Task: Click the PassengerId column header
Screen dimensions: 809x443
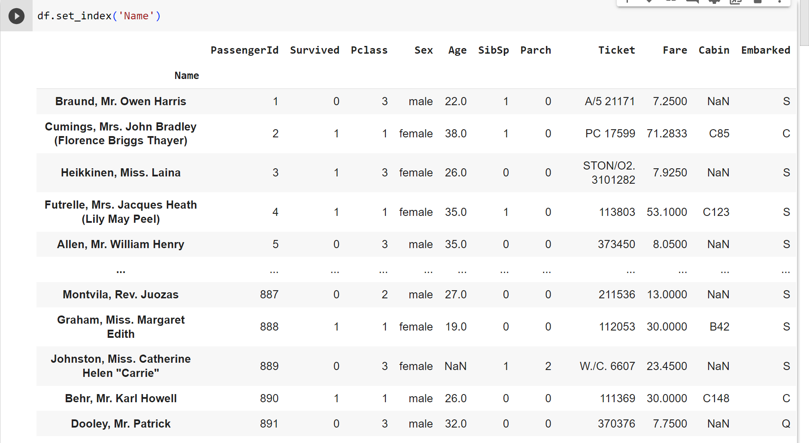Action: click(244, 50)
